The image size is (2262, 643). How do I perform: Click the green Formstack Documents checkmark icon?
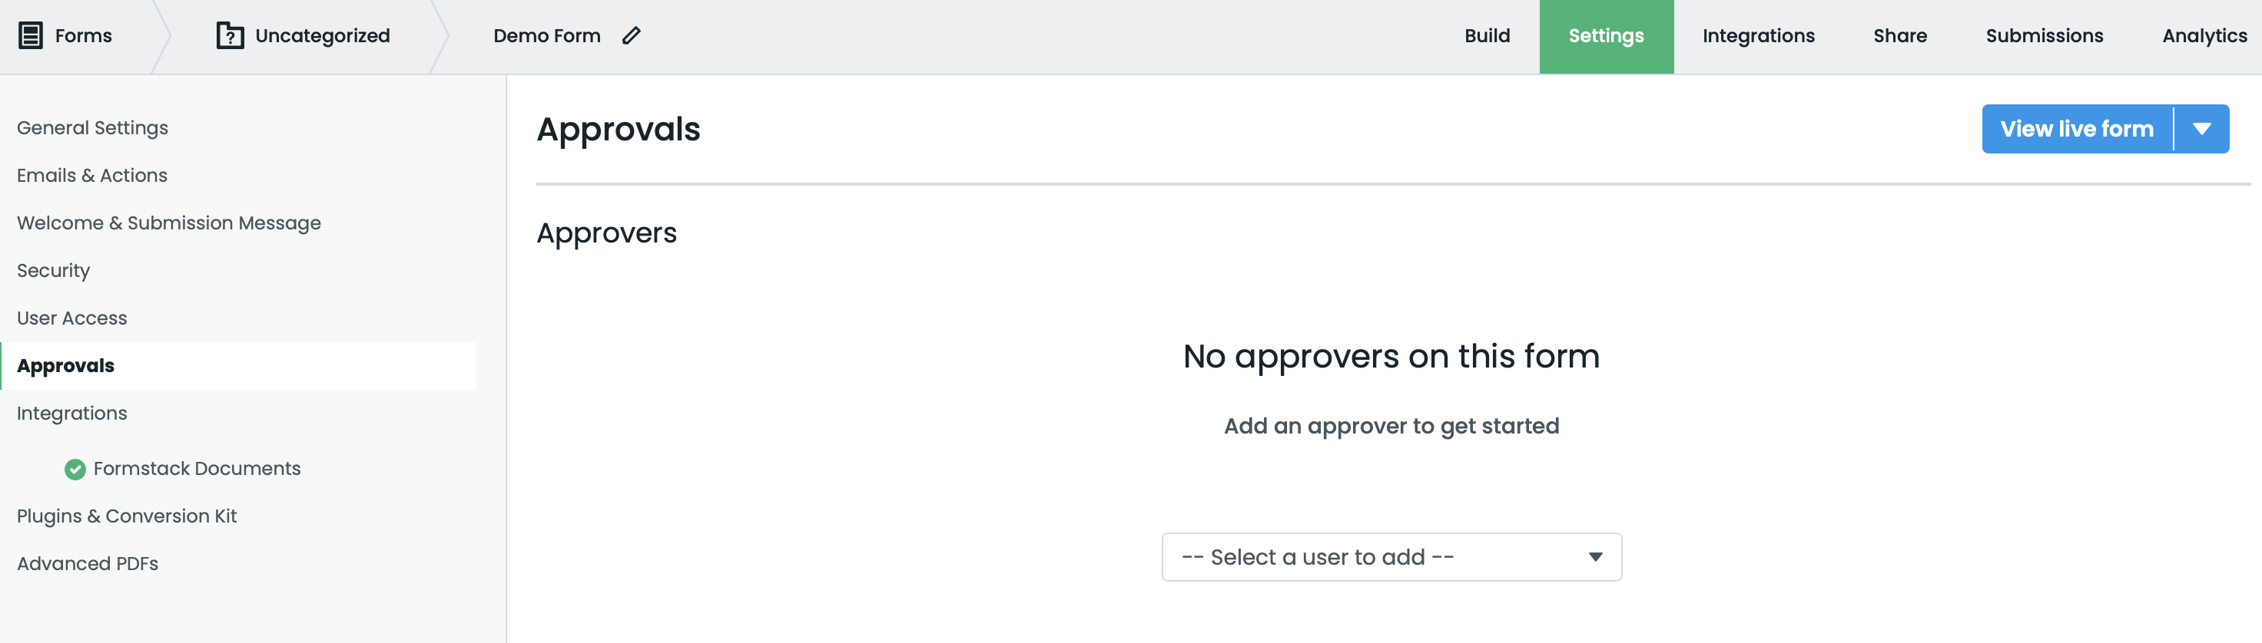point(75,470)
